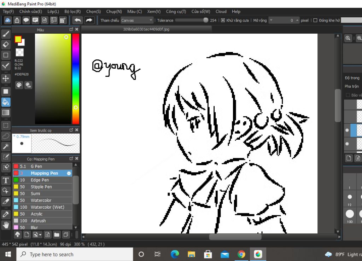The height and width of the screenshot is (261, 362).
Task: Select the Lasso tool
Action: point(6,136)
